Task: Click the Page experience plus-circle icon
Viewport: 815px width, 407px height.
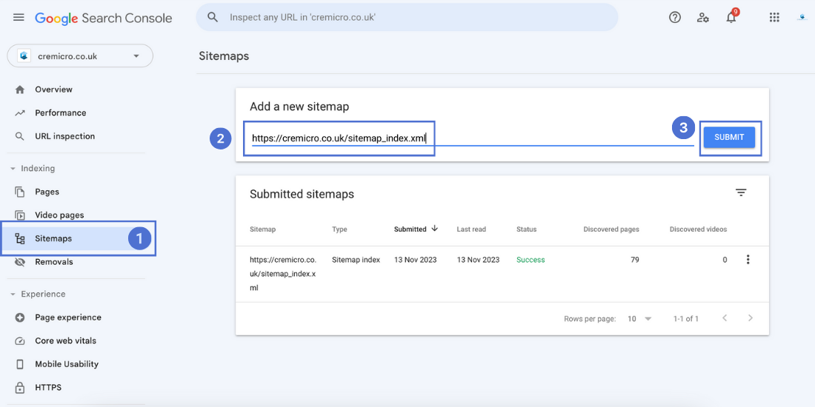Action: click(20, 317)
